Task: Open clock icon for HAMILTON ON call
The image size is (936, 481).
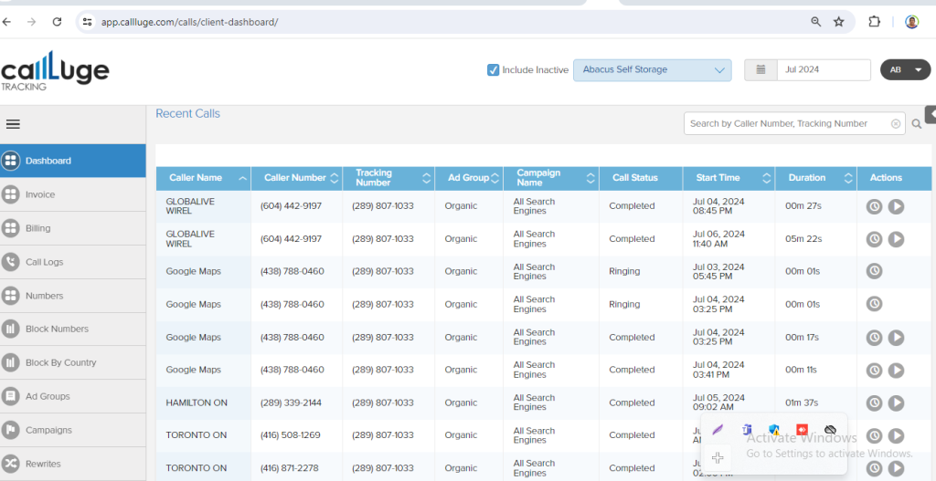Action: pyautogui.click(x=874, y=403)
